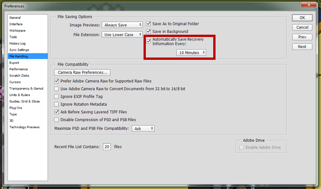
Task: Enable Use Adobe Camera Raw to Convert Documents
Action: coord(56,89)
